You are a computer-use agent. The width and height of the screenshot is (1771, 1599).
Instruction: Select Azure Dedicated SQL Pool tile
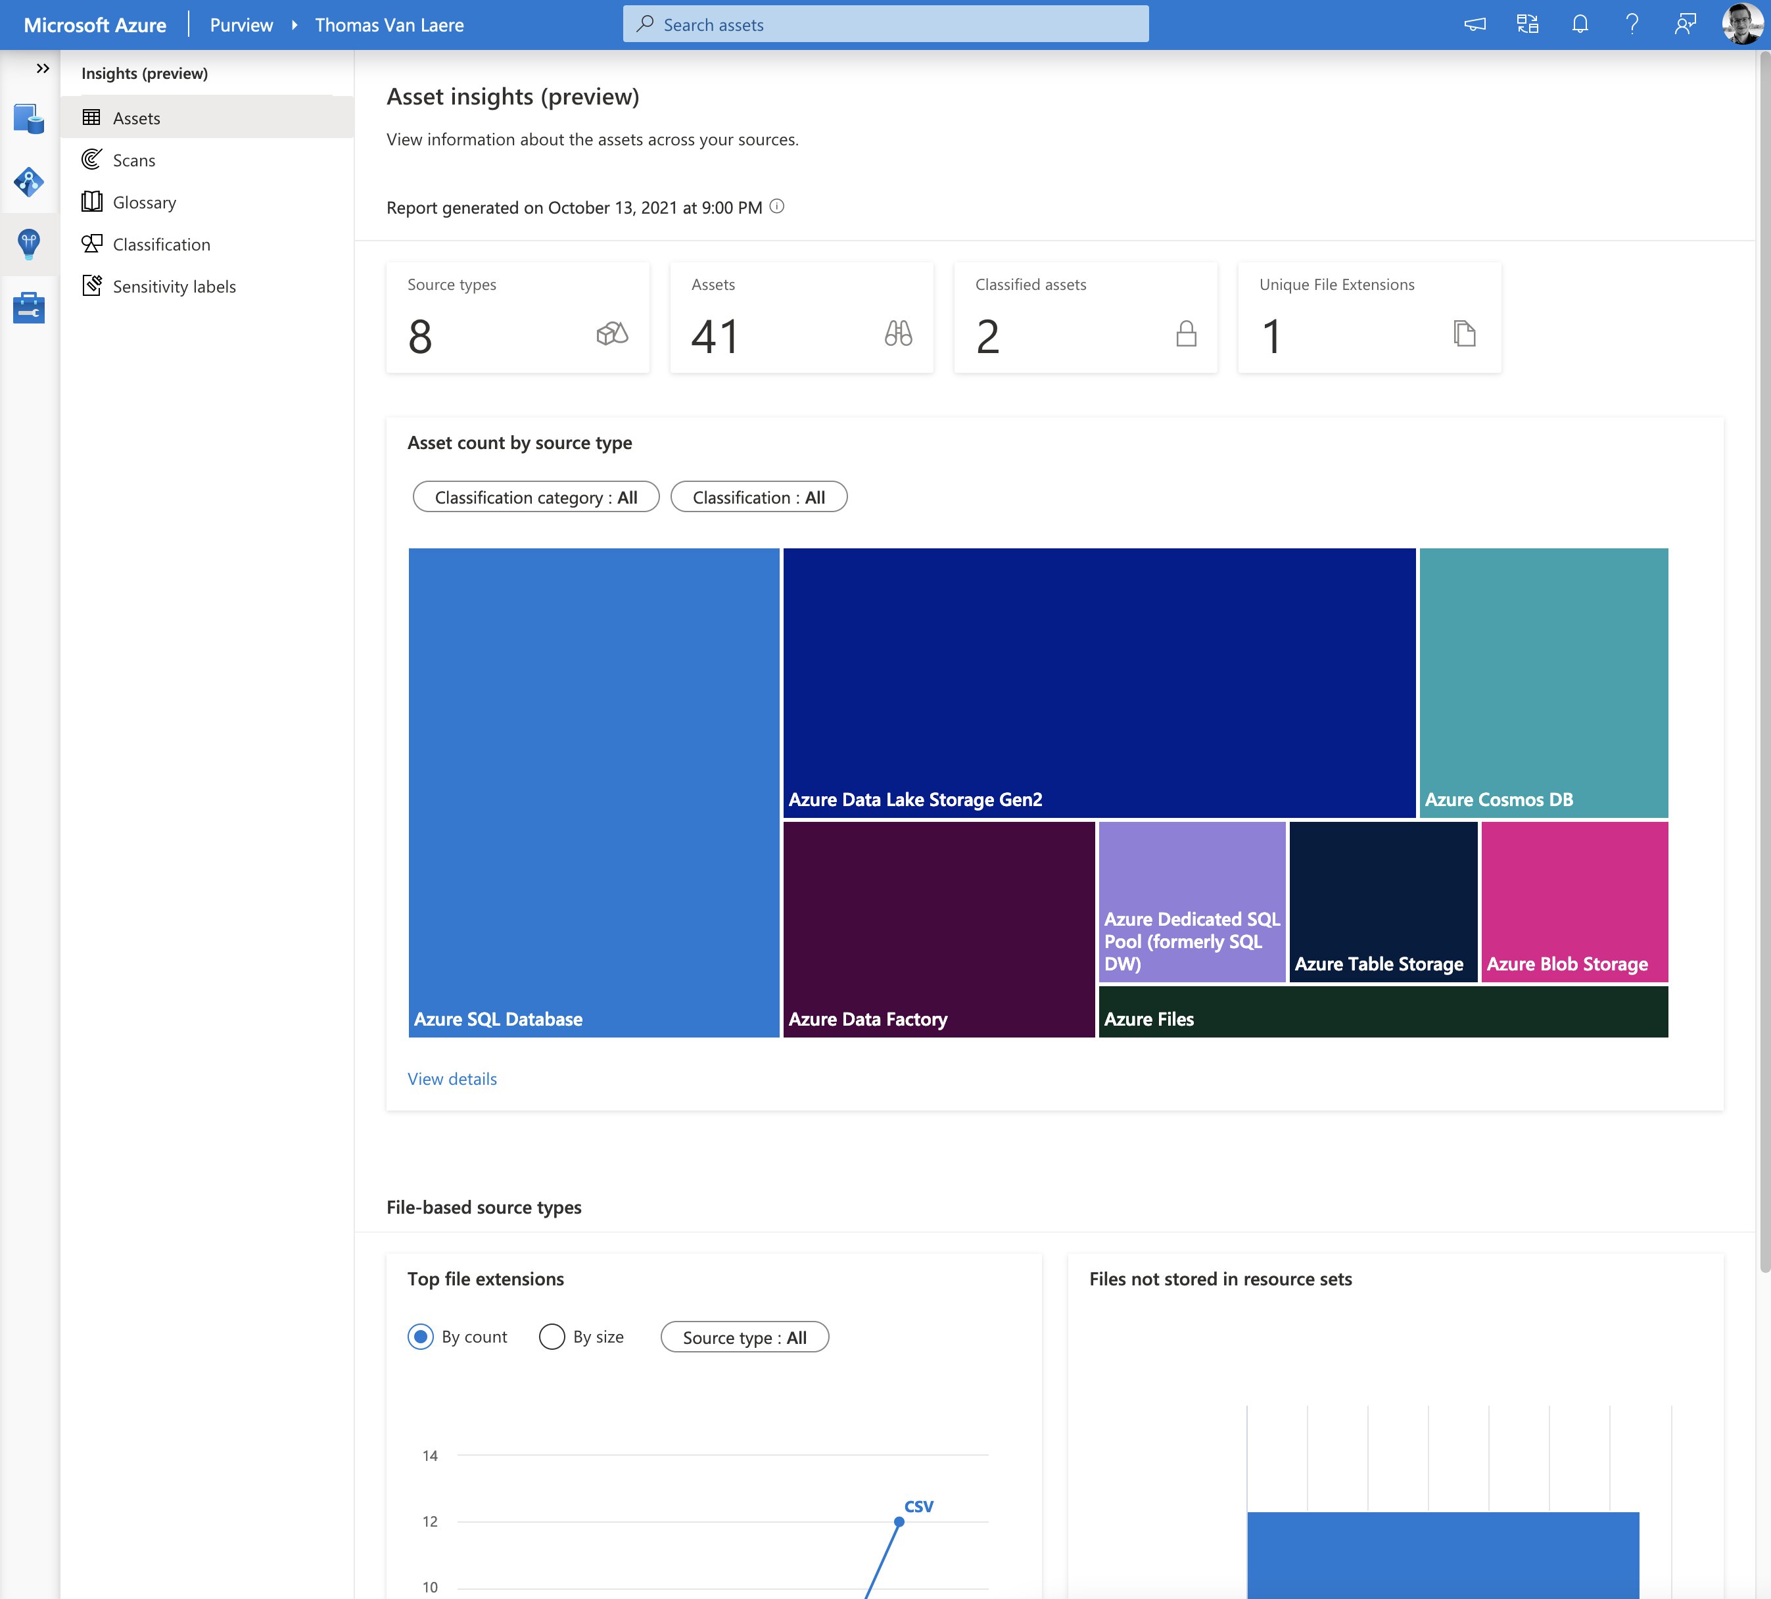pyautogui.click(x=1192, y=901)
